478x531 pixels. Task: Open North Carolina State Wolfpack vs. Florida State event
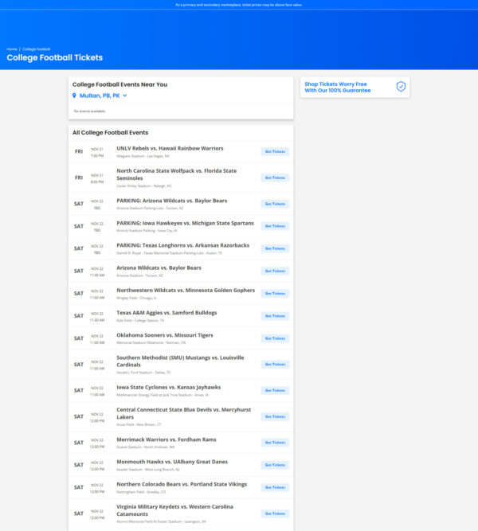coord(177,174)
